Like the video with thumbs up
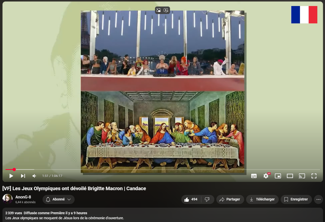Viewport: 325px width, 222px height. click(x=191, y=199)
